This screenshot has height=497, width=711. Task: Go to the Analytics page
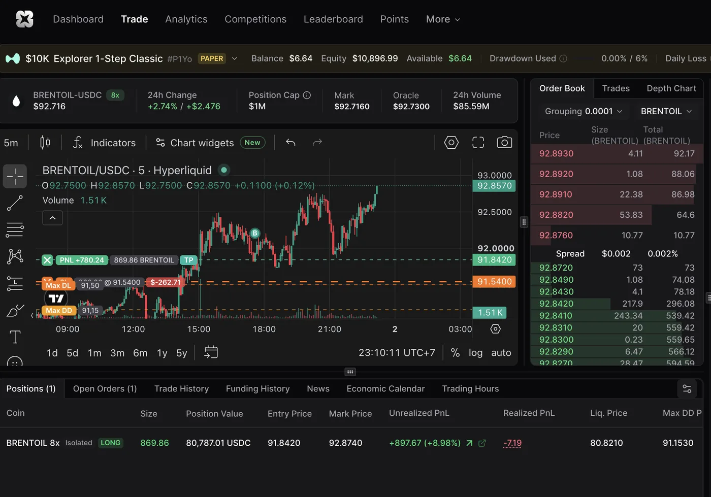186,19
